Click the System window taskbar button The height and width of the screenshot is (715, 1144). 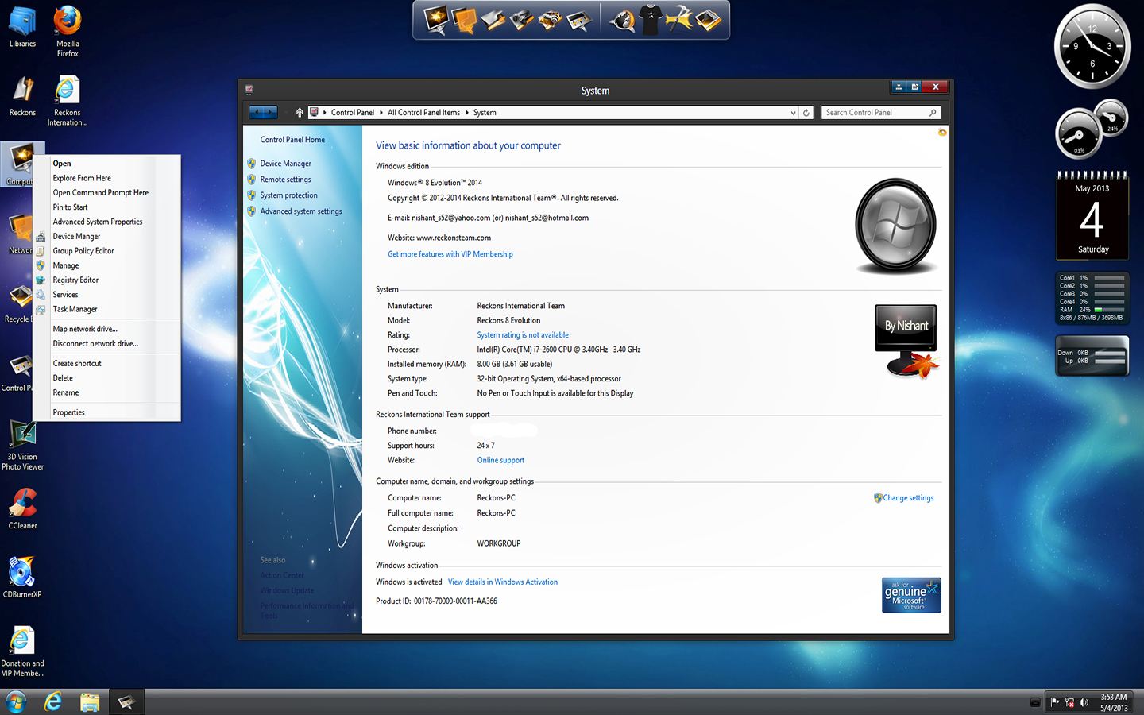coord(126,701)
